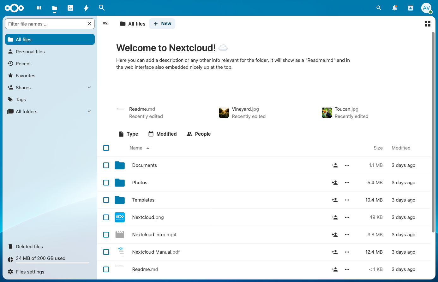Open the Tags view

[x=50, y=99]
